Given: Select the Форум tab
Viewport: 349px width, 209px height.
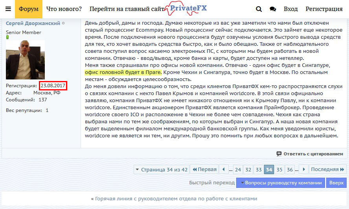Looking at the screenshot, I should (x=28, y=9).
